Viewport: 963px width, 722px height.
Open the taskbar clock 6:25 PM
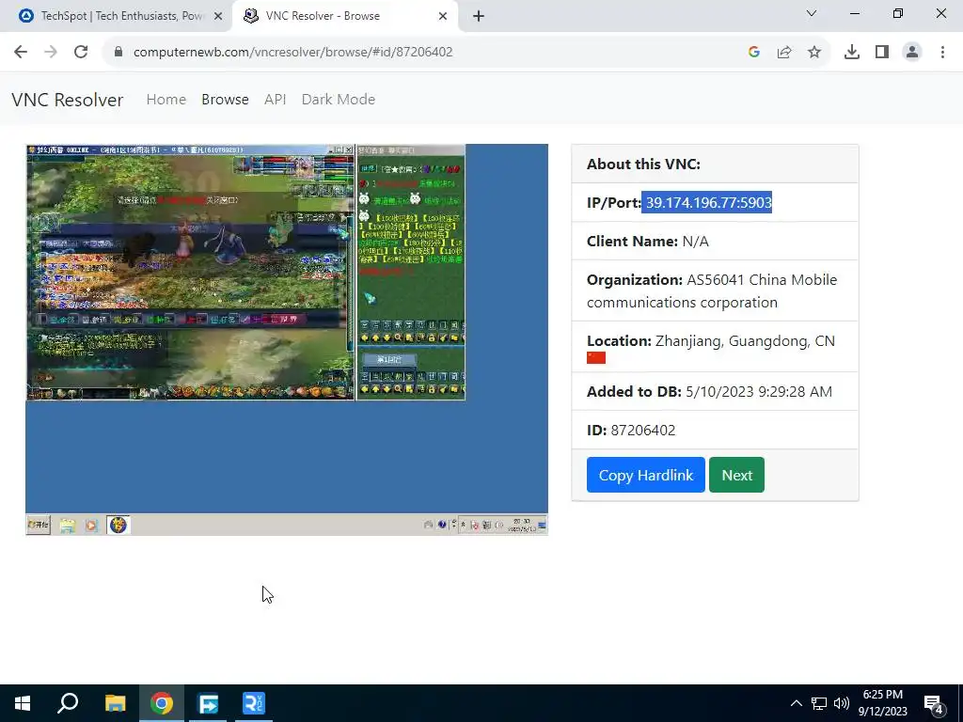tap(882, 703)
